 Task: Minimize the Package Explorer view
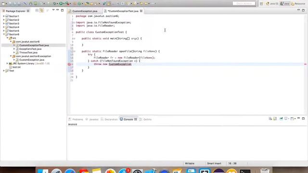tap(58, 10)
